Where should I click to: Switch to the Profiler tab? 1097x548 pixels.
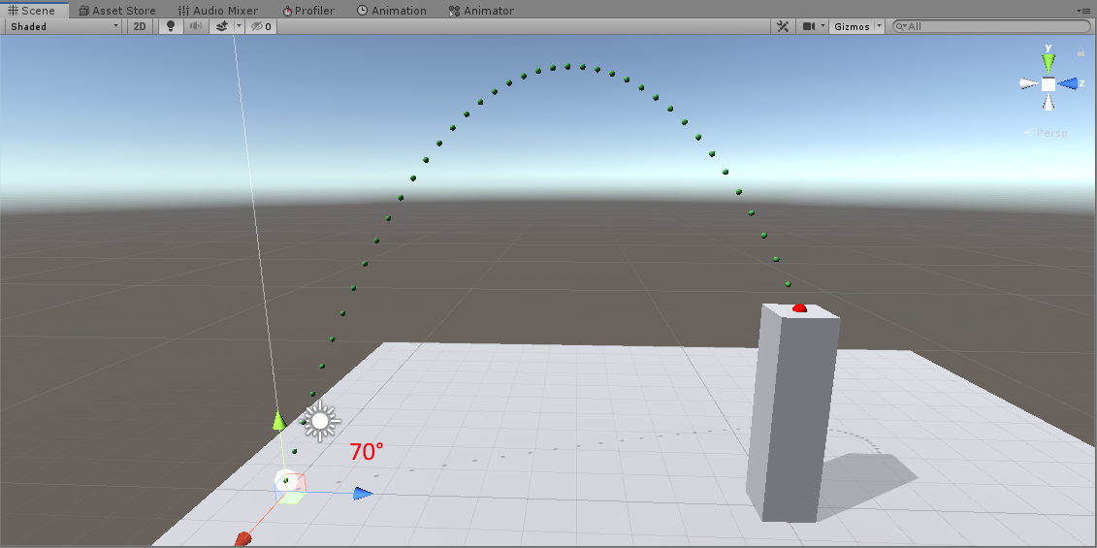(x=308, y=10)
